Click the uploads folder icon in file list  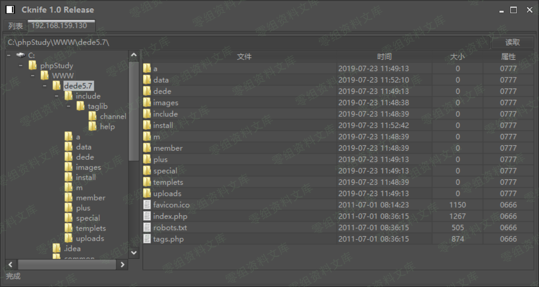[x=147, y=193]
